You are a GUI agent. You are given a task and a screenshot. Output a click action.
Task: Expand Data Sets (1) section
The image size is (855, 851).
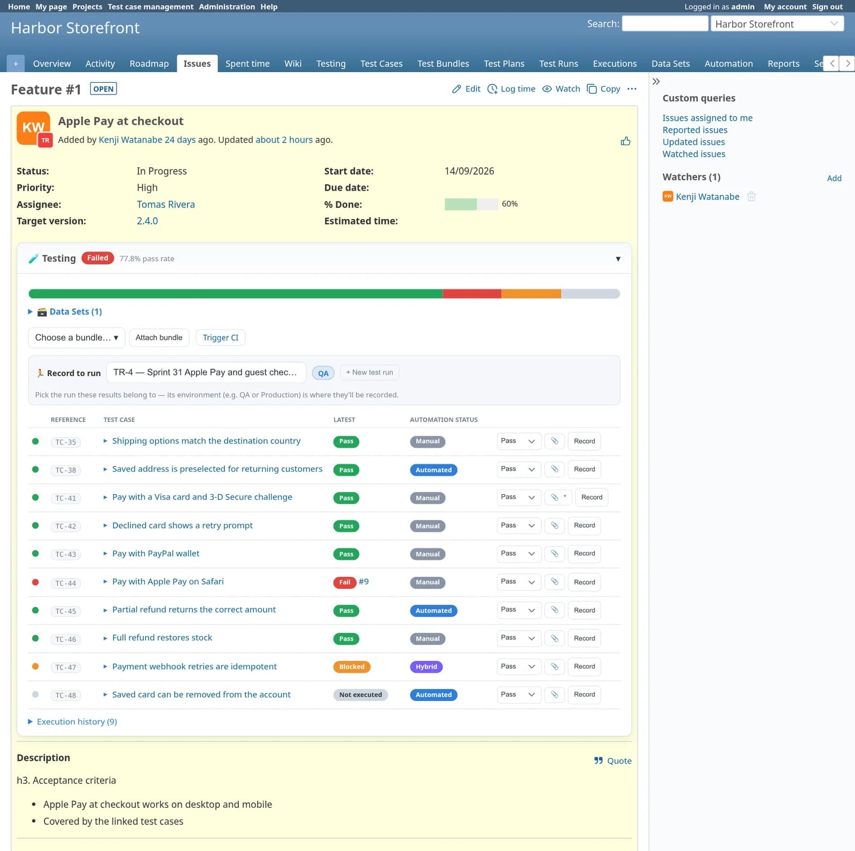(x=65, y=311)
